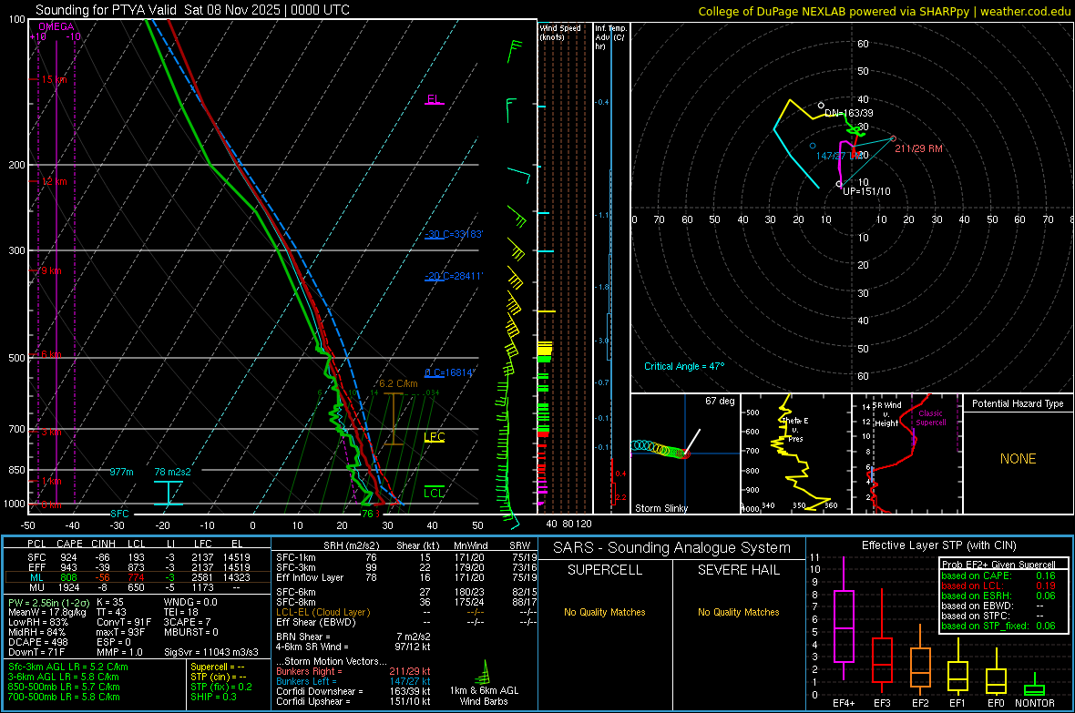Click the '147/27' left-mover hodograph label

[831, 156]
